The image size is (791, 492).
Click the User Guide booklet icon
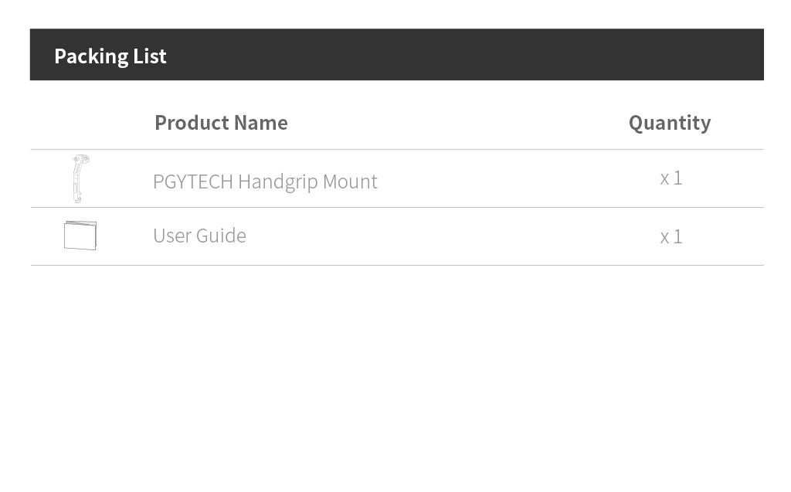[x=80, y=236]
